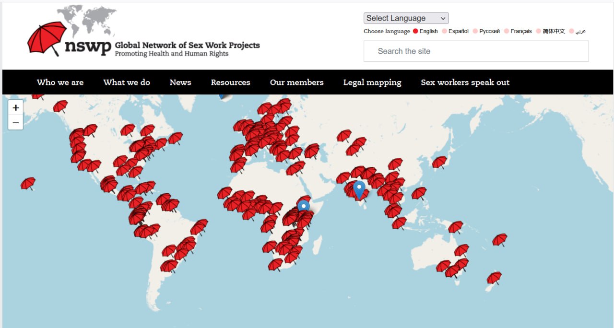The height and width of the screenshot is (328, 614).
Task: Click the red umbrella marker on Fiji
Action: click(x=500, y=240)
